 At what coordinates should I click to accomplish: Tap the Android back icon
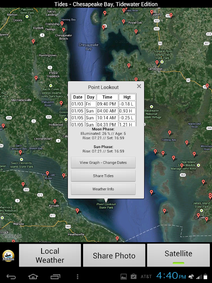point(11,277)
